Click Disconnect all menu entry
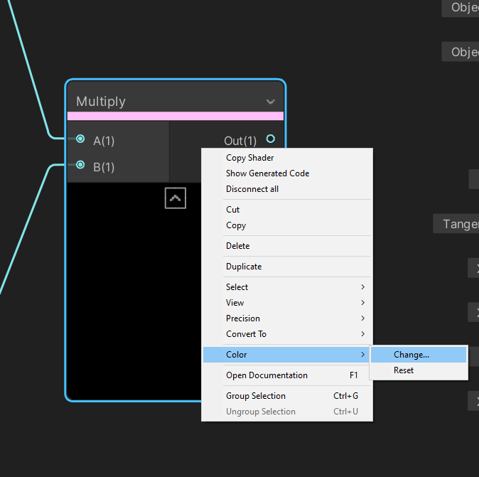 click(x=252, y=189)
